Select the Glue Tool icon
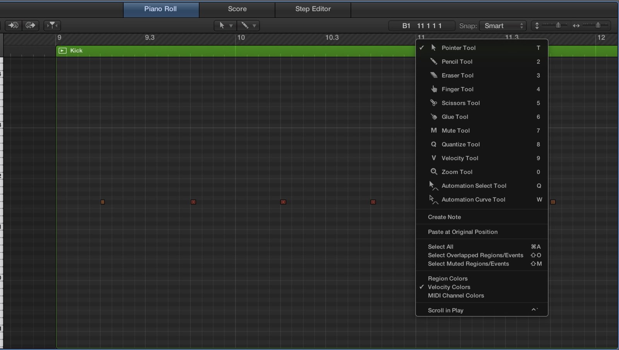This screenshot has height=350, width=619. [x=434, y=117]
